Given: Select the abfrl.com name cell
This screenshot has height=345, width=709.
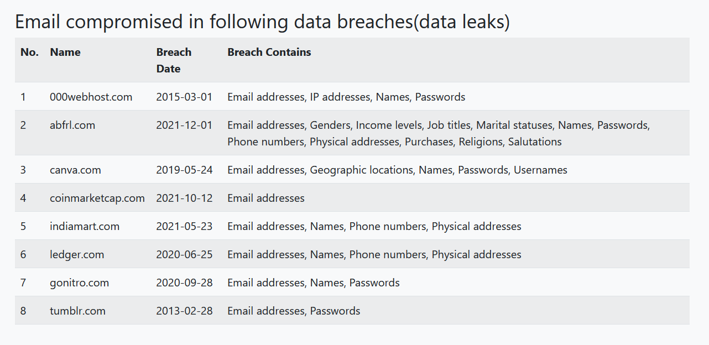Looking at the screenshot, I should pos(72,125).
